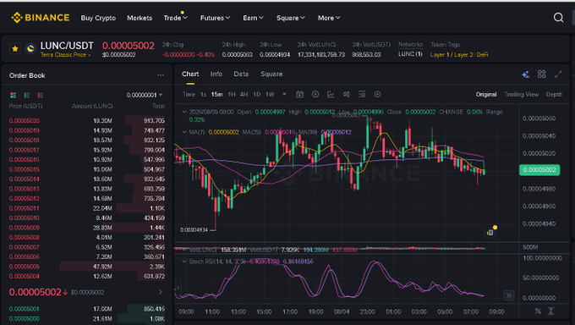
Task: Select ask price 0.00005020 in order book
Action: coord(25,120)
